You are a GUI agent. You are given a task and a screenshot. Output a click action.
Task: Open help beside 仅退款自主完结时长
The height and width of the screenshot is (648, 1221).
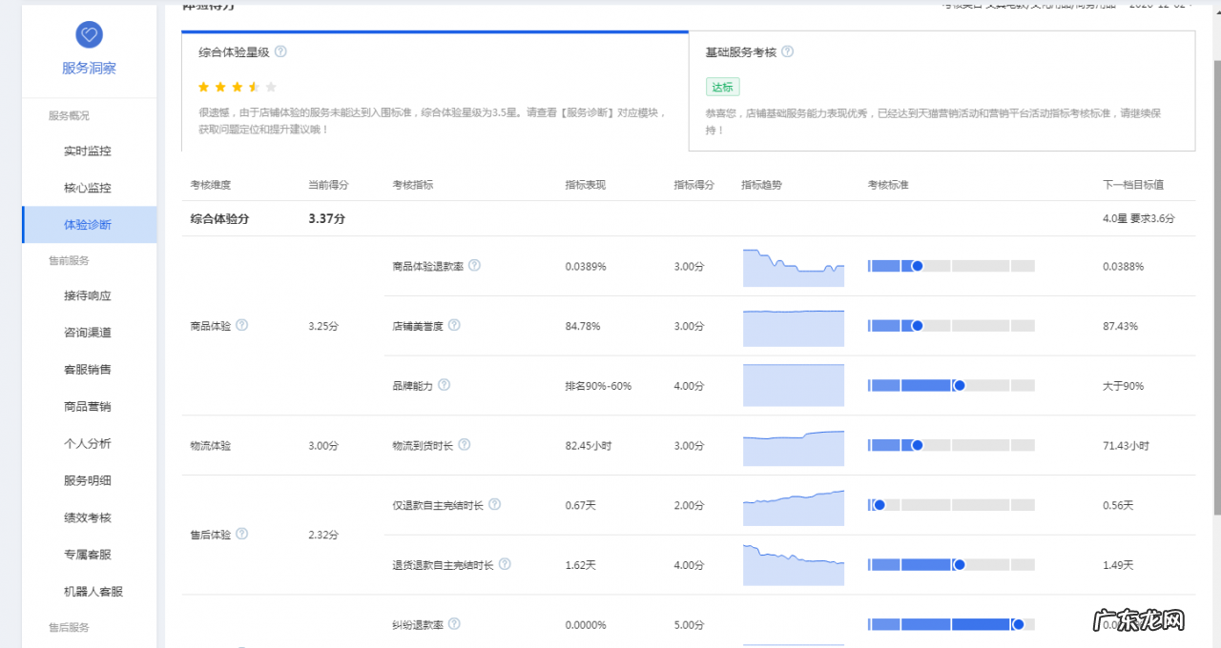pyautogui.click(x=494, y=504)
